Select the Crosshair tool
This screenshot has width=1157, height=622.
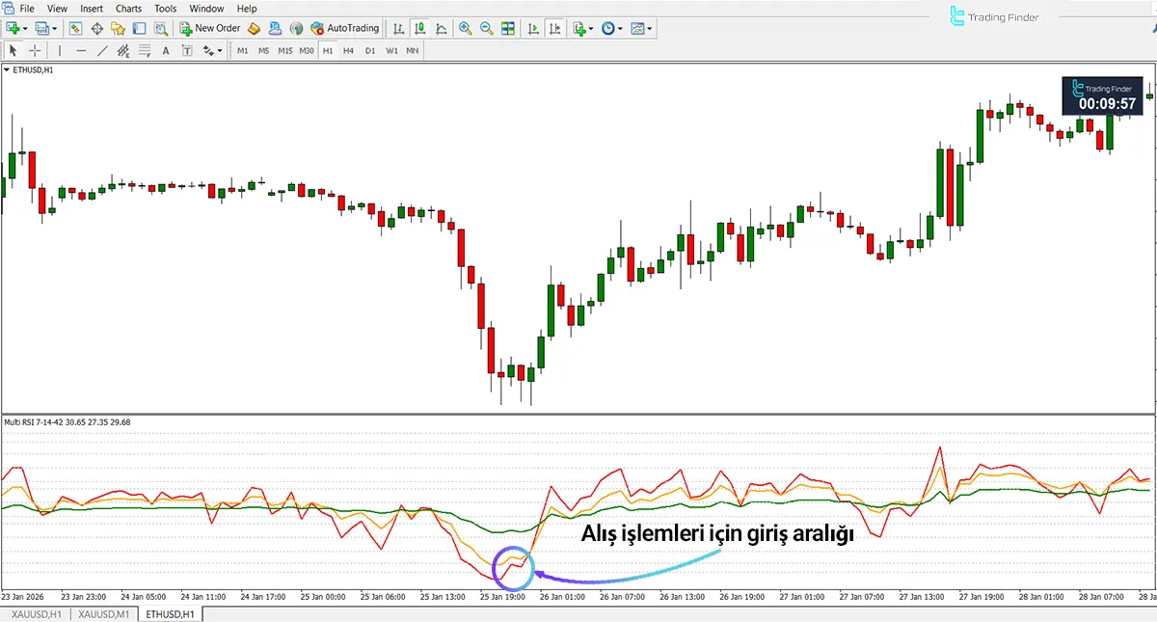tap(35, 49)
